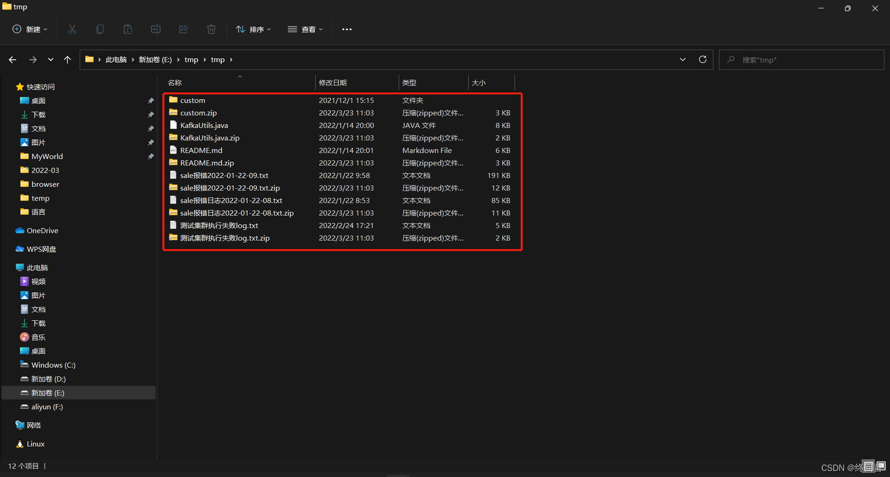Click 此电脑 in the address breadcrumb
Viewport: 890px width, 477px height.
click(116, 60)
